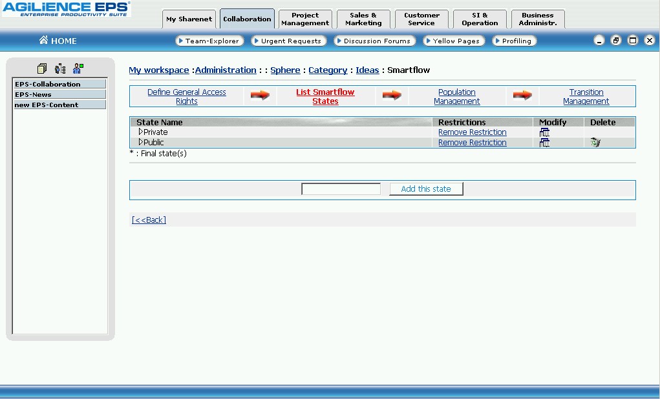Click the restore window icon in blue bar

click(616, 41)
